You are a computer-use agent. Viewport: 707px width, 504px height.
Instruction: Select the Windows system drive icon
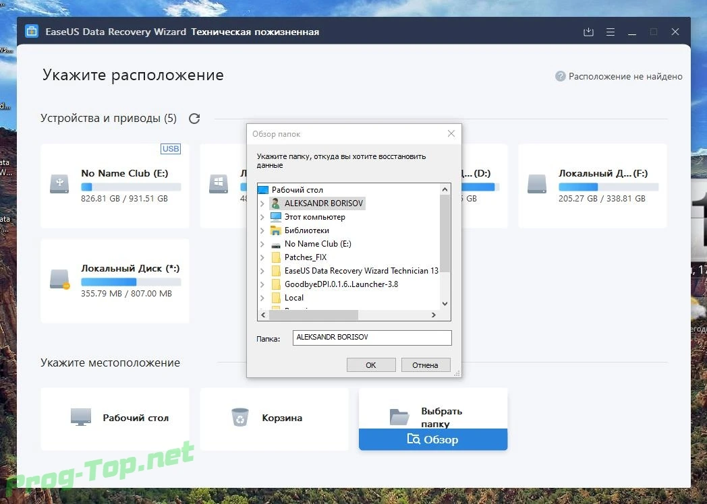[219, 184]
